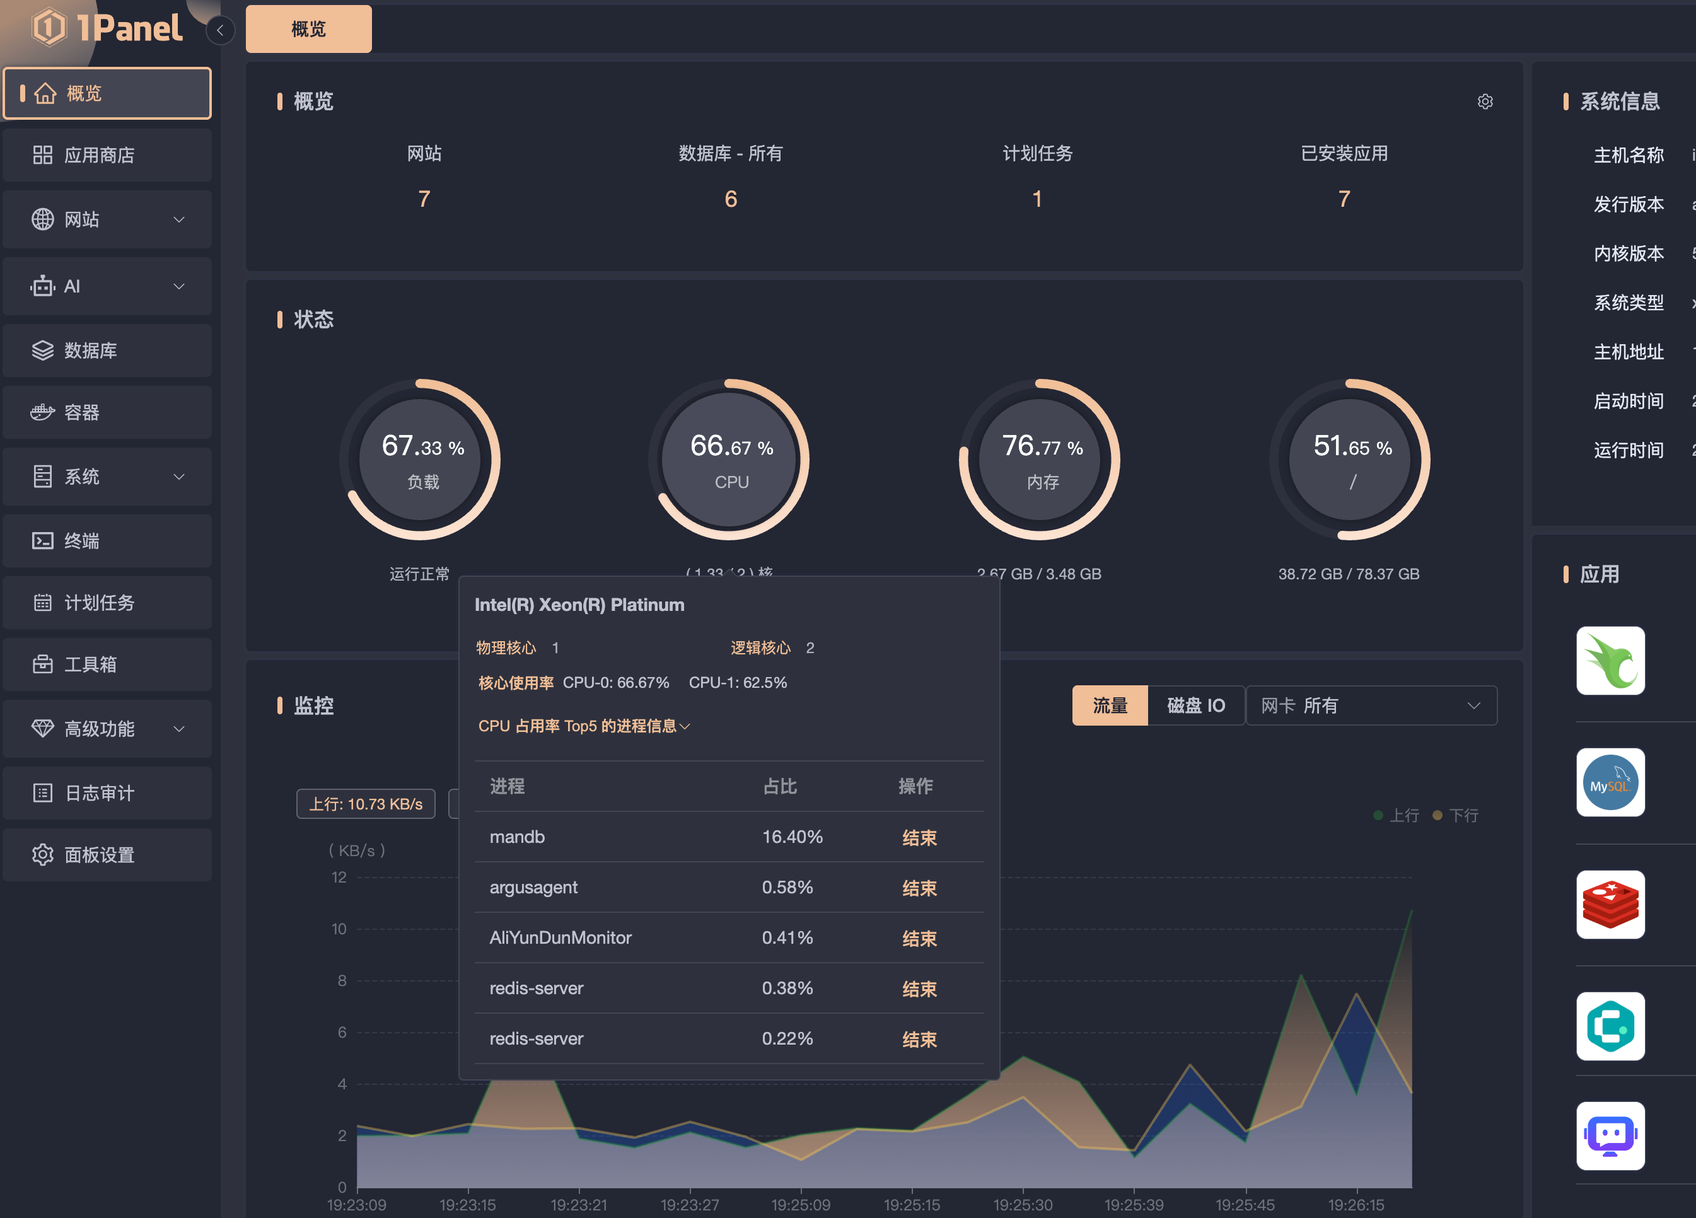Go to 容器 containers in sidebar
Image resolution: width=1696 pixels, height=1218 pixels.
(x=82, y=412)
